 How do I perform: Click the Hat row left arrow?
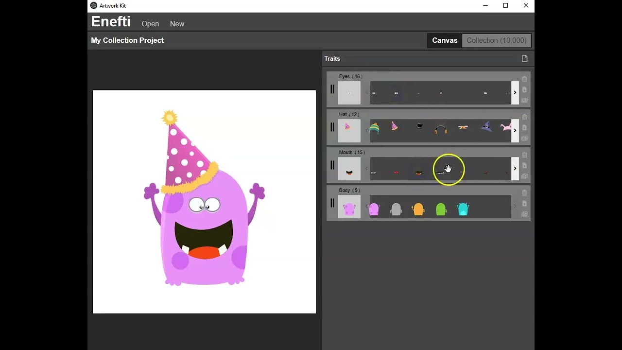(x=367, y=130)
